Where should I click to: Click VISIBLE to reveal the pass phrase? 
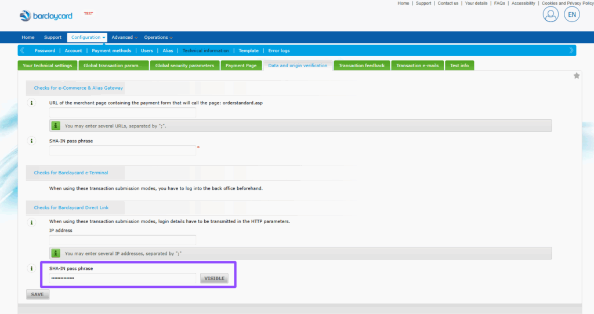(x=215, y=279)
